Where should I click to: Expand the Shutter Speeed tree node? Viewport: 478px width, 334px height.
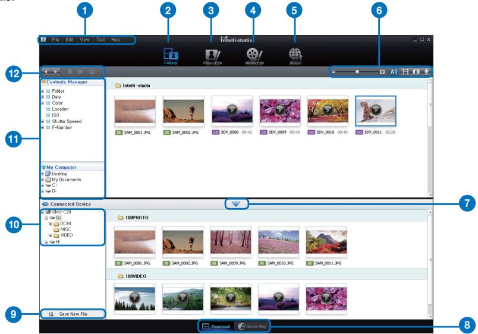(43, 121)
